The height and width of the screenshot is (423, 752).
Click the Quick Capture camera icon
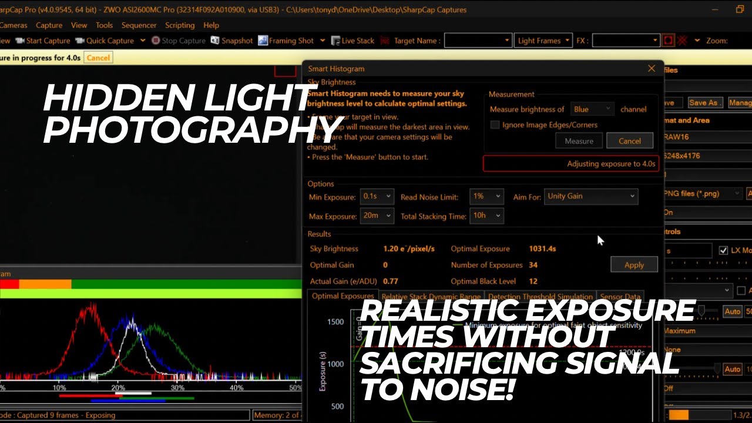point(79,41)
